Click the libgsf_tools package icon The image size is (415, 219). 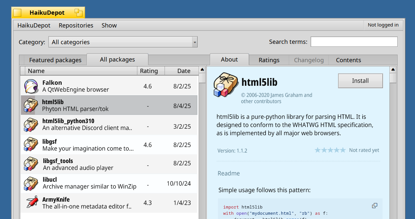coord(31,164)
